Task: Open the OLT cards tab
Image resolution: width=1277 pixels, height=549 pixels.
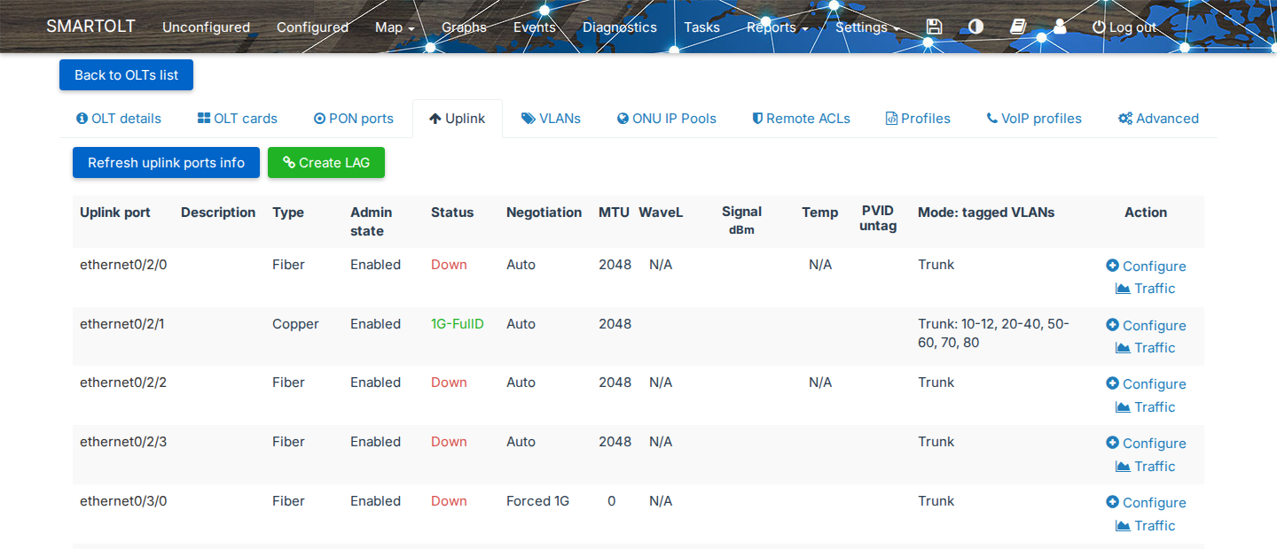Action: [x=238, y=119]
